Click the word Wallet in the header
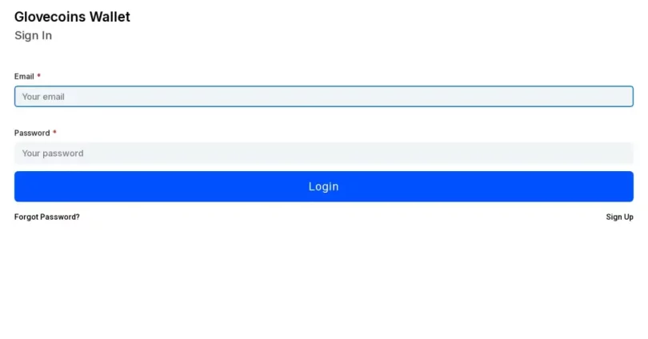648x339 pixels. pyautogui.click(x=110, y=17)
